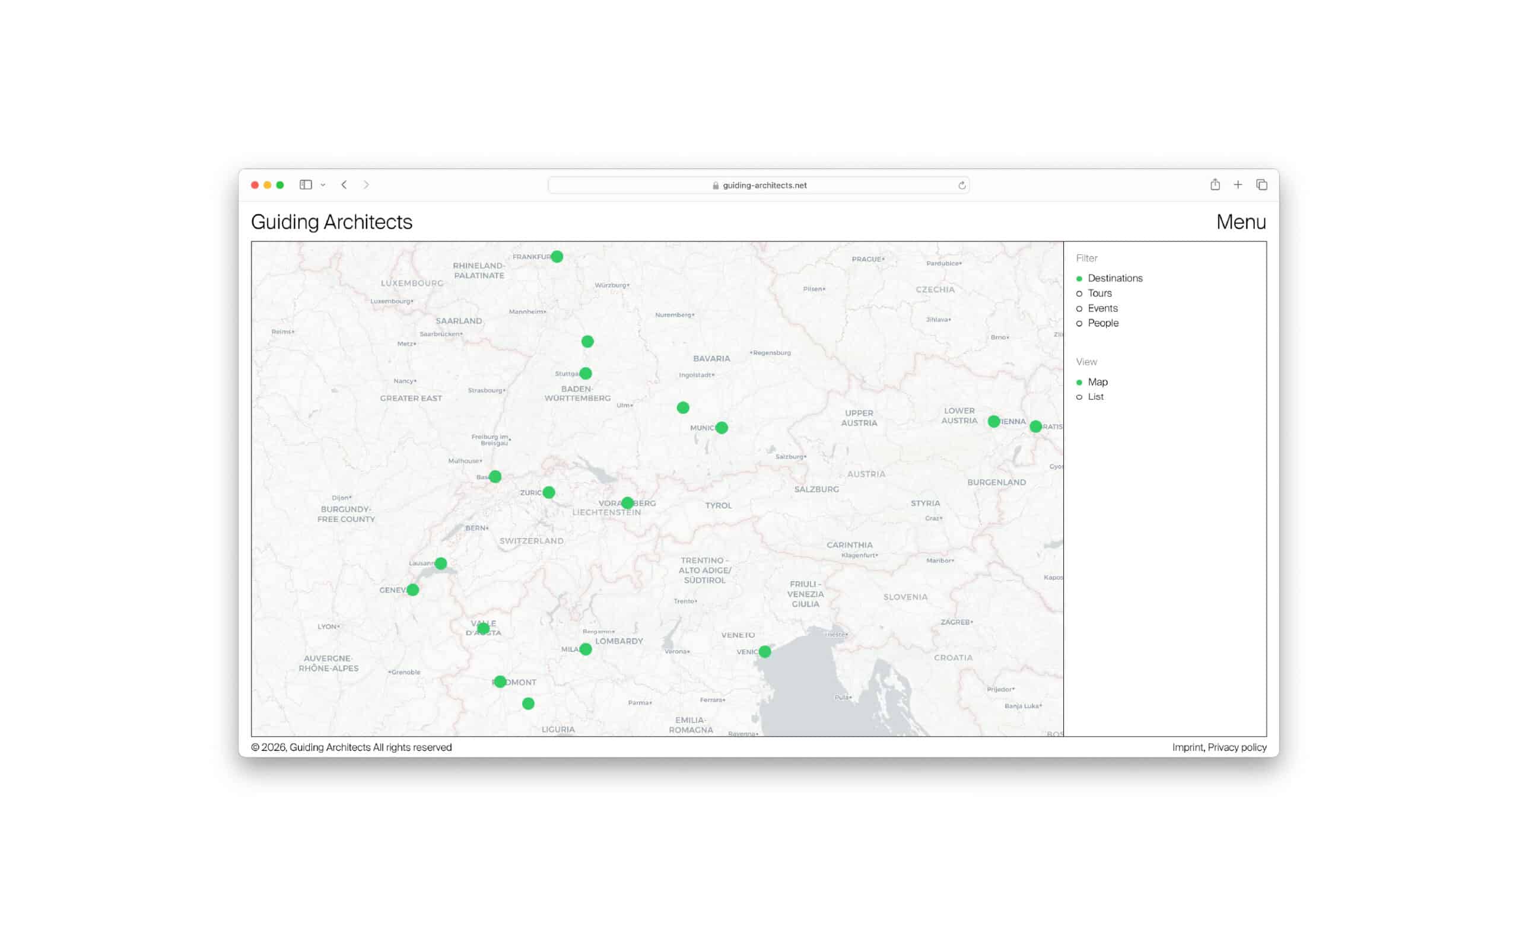Select the Tours filter option
The height and width of the screenshot is (949, 1519).
coord(1099,293)
